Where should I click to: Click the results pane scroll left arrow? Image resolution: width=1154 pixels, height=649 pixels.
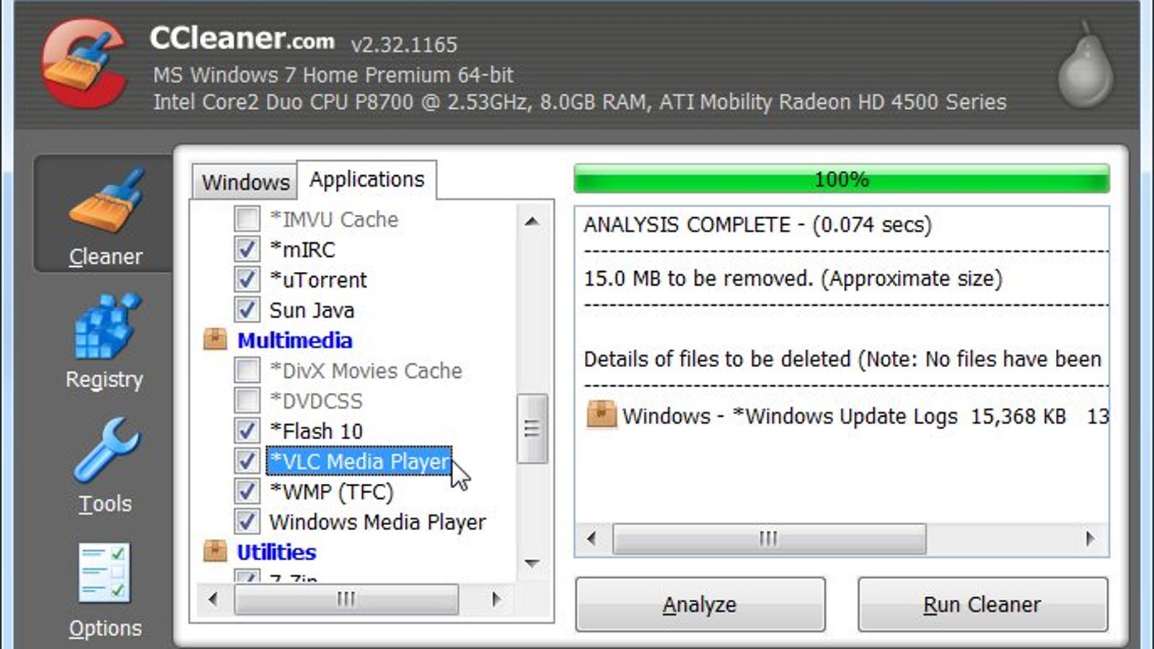click(x=591, y=539)
